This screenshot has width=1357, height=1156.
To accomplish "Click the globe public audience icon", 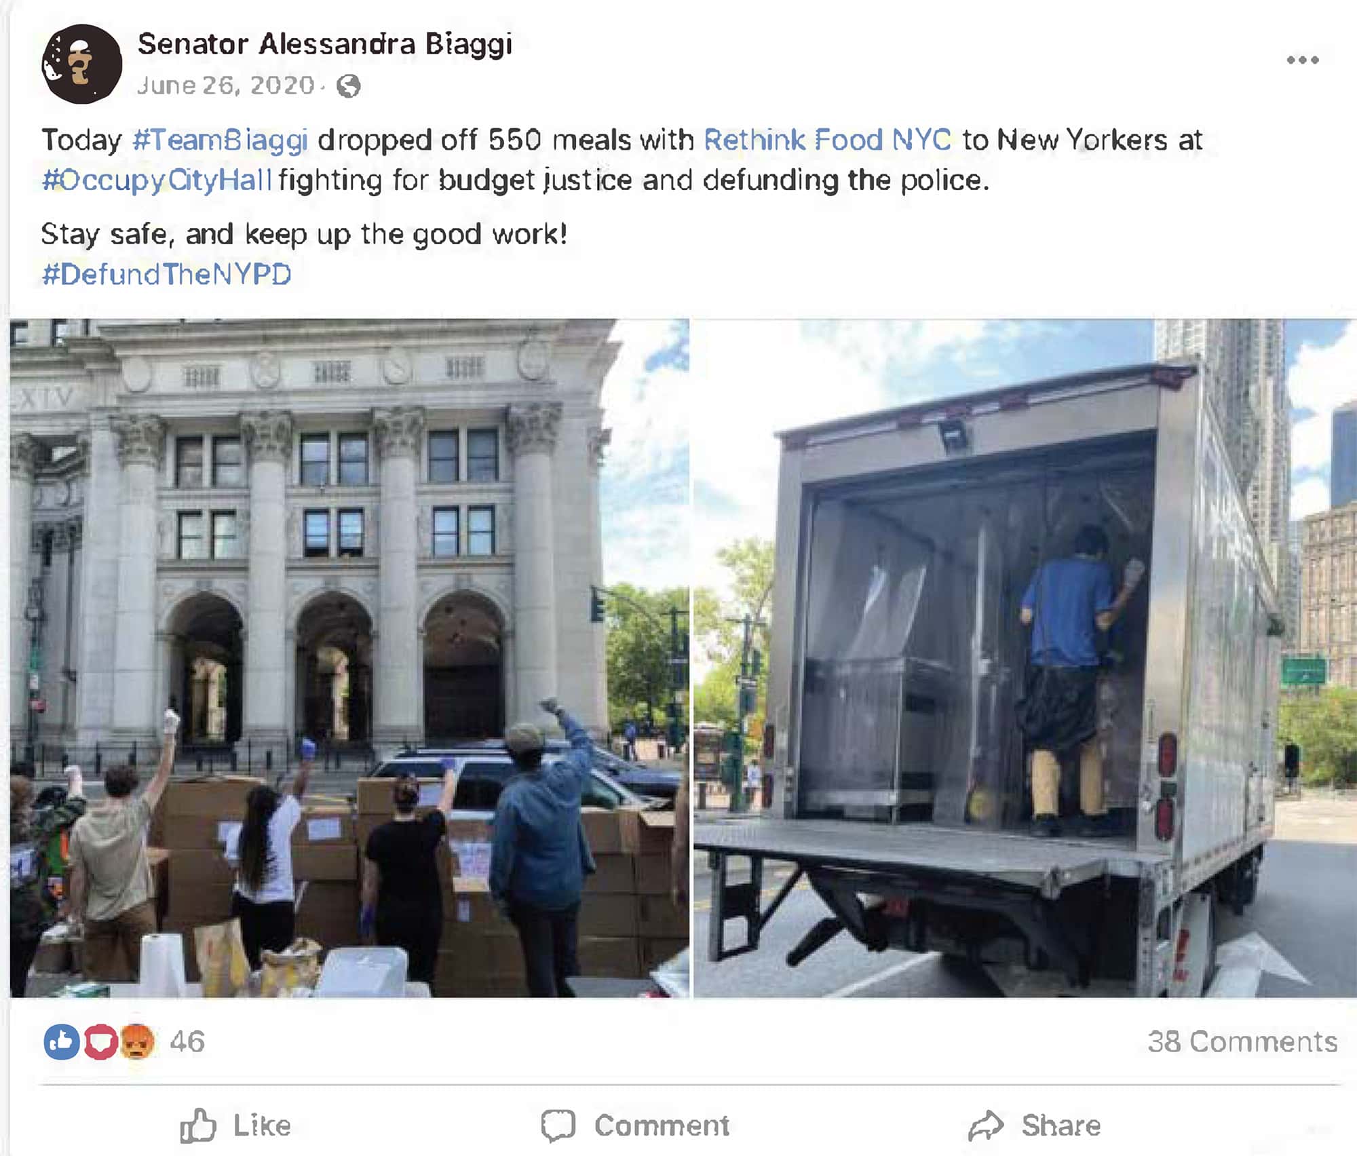I will pyautogui.click(x=348, y=86).
